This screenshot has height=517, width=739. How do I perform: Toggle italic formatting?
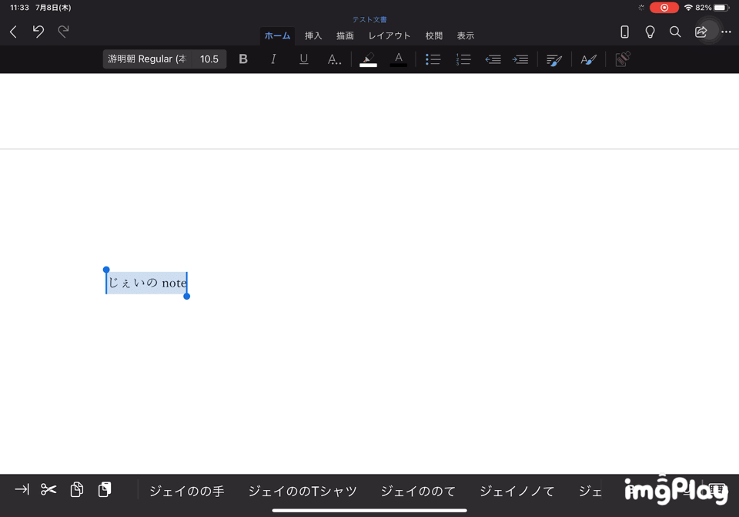tap(273, 59)
